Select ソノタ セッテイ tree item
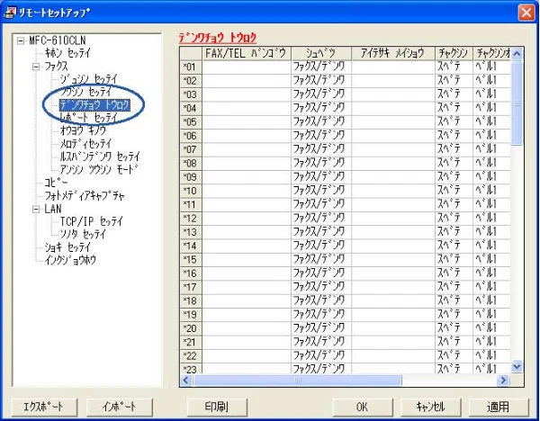The image size is (540, 421). coord(83,235)
